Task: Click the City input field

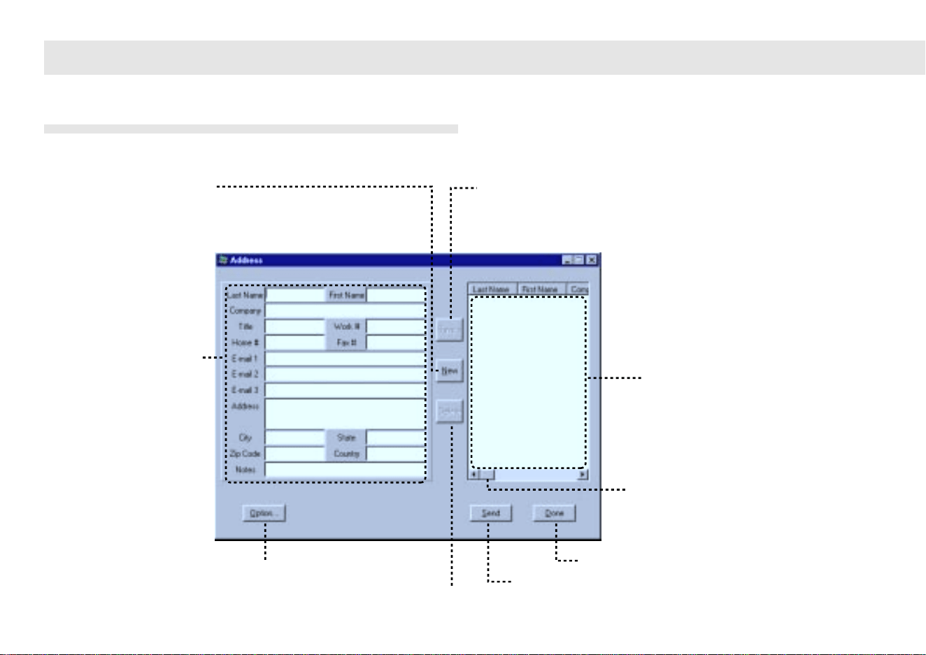Action: (x=295, y=438)
